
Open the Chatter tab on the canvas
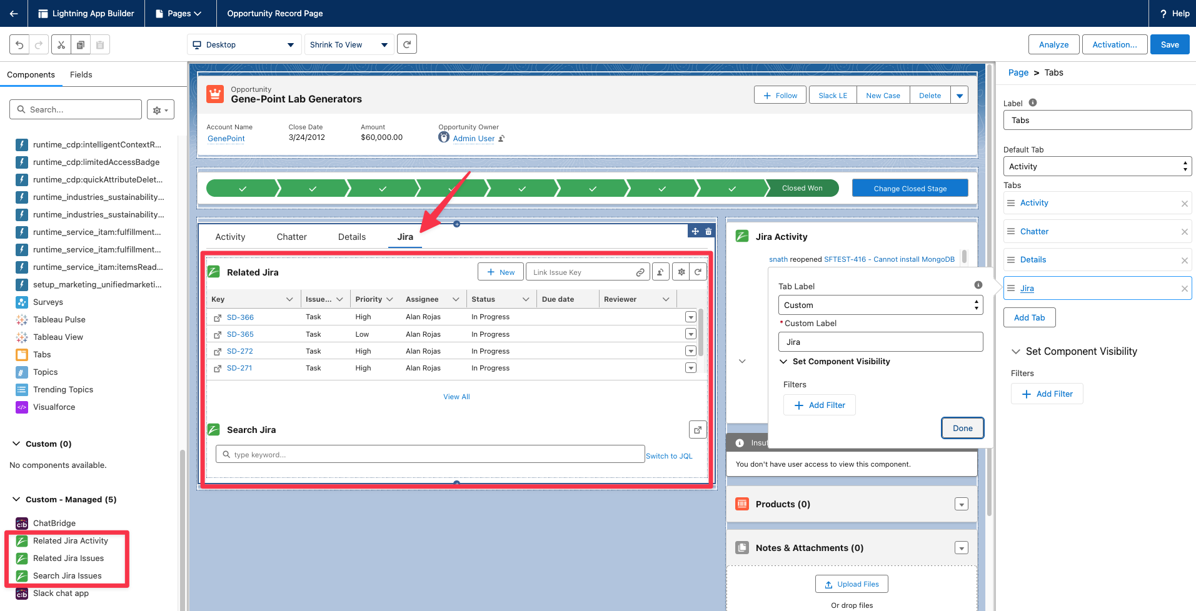tap(292, 237)
